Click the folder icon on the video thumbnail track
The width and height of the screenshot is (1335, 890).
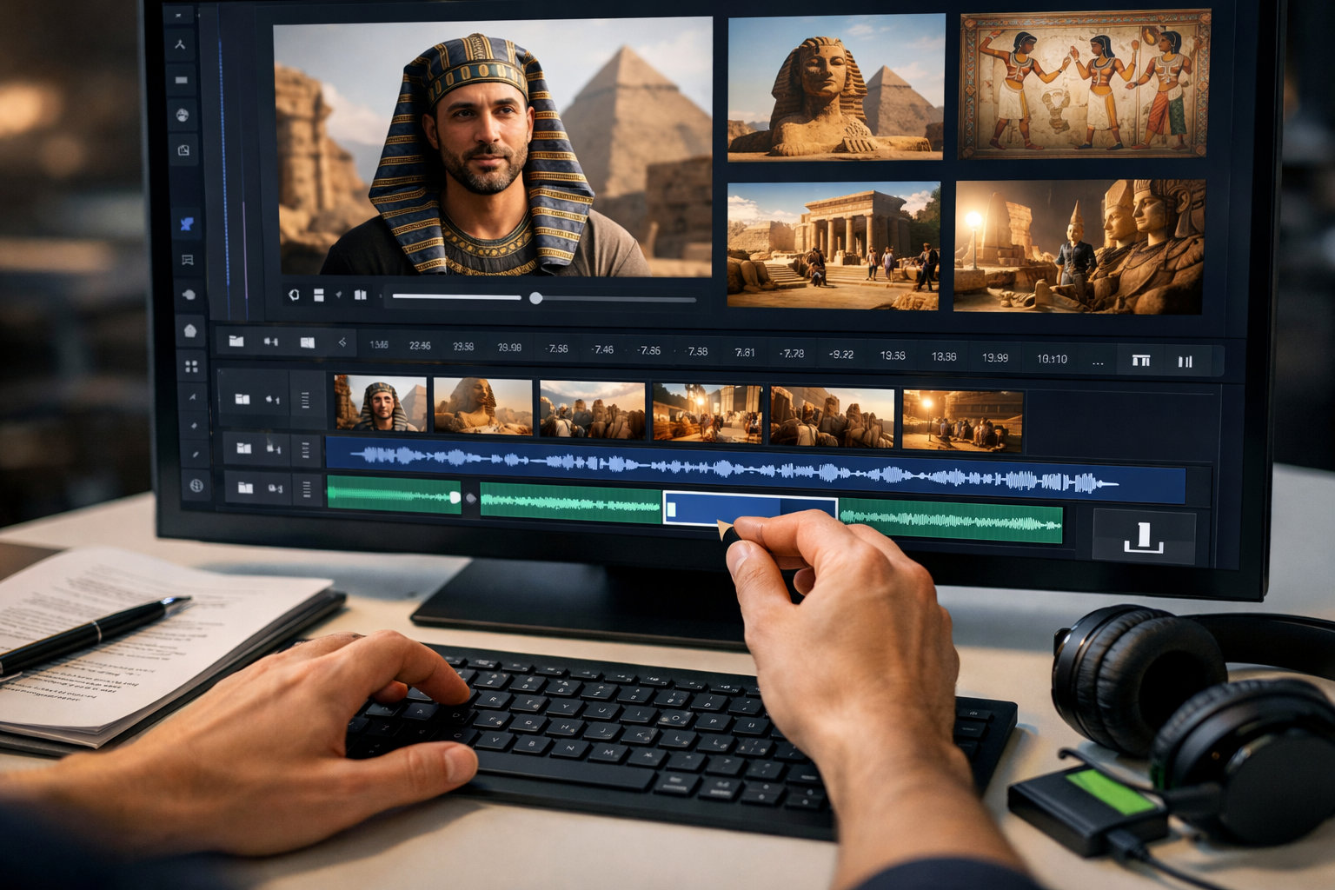pyautogui.click(x=242, y=399)
